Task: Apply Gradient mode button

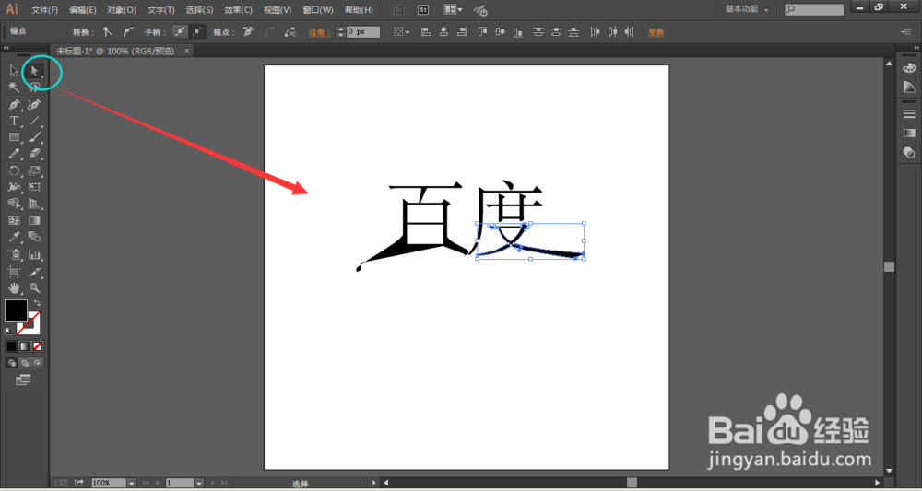Action: click(25, 346)
